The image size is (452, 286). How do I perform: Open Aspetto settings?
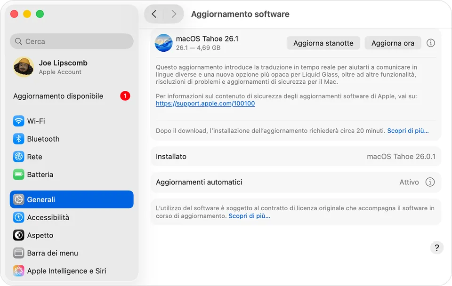click(x=72, y=235)
